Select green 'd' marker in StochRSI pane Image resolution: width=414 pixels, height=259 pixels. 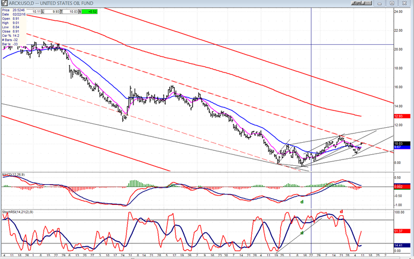coord(302,233)
